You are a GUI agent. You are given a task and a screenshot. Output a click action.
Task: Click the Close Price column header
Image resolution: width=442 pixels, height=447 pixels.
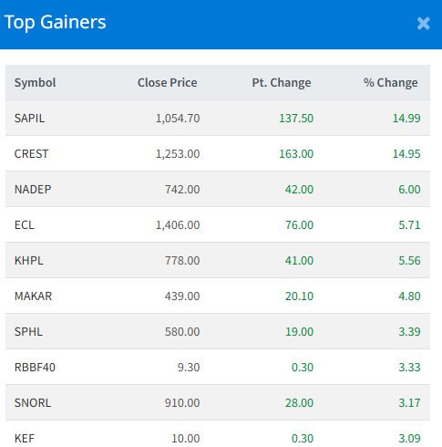(x=168, y=82)
